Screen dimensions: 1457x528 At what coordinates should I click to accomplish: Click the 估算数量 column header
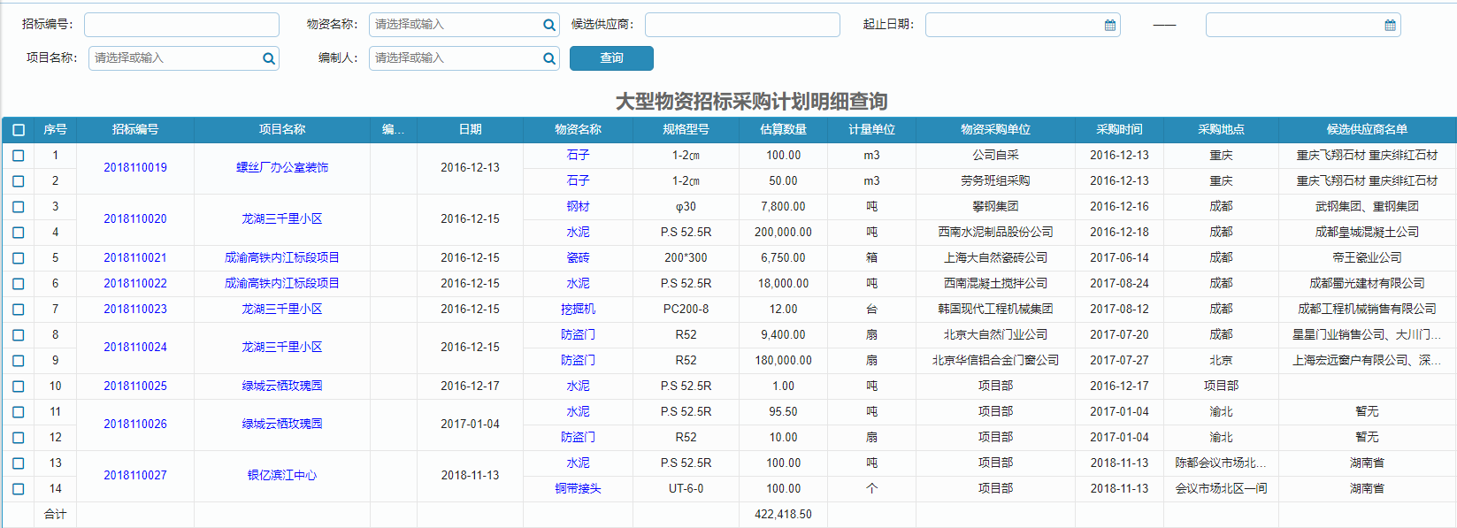click(x=783, y=130)
